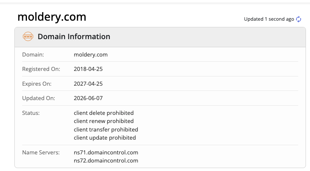
Task: Click the Domain Information header title
Action: [x=74, y=37]
